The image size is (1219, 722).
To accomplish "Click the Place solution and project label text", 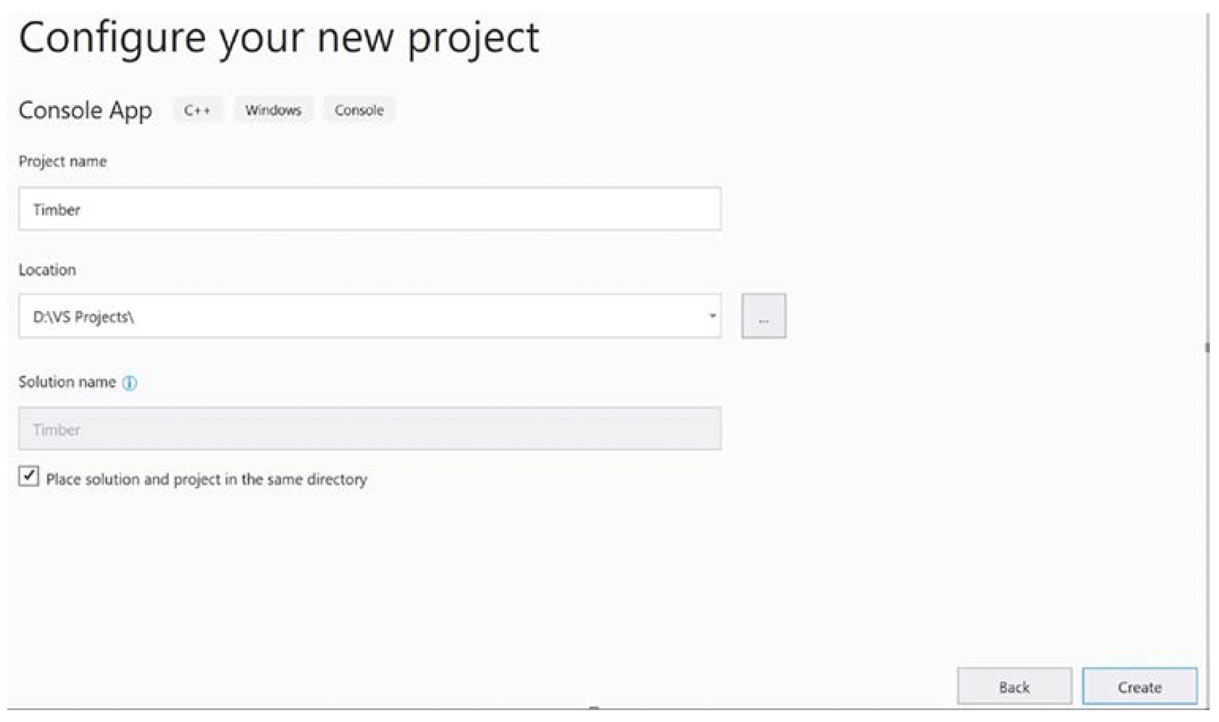I will point(206,479).
